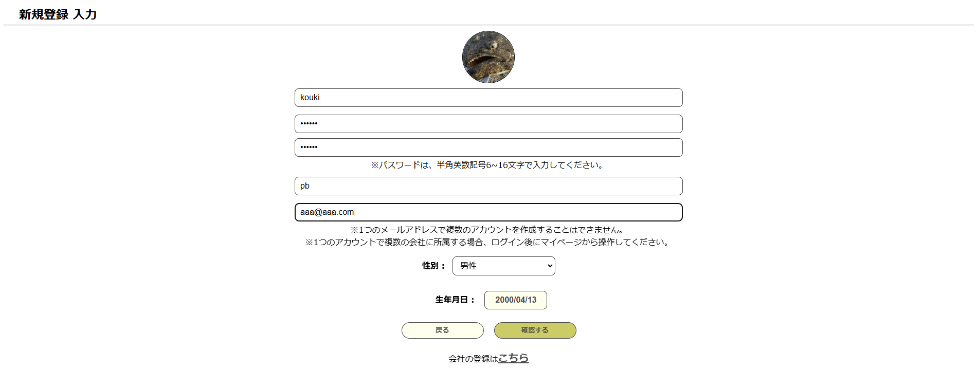Click the 性別 label

point(433,266)
